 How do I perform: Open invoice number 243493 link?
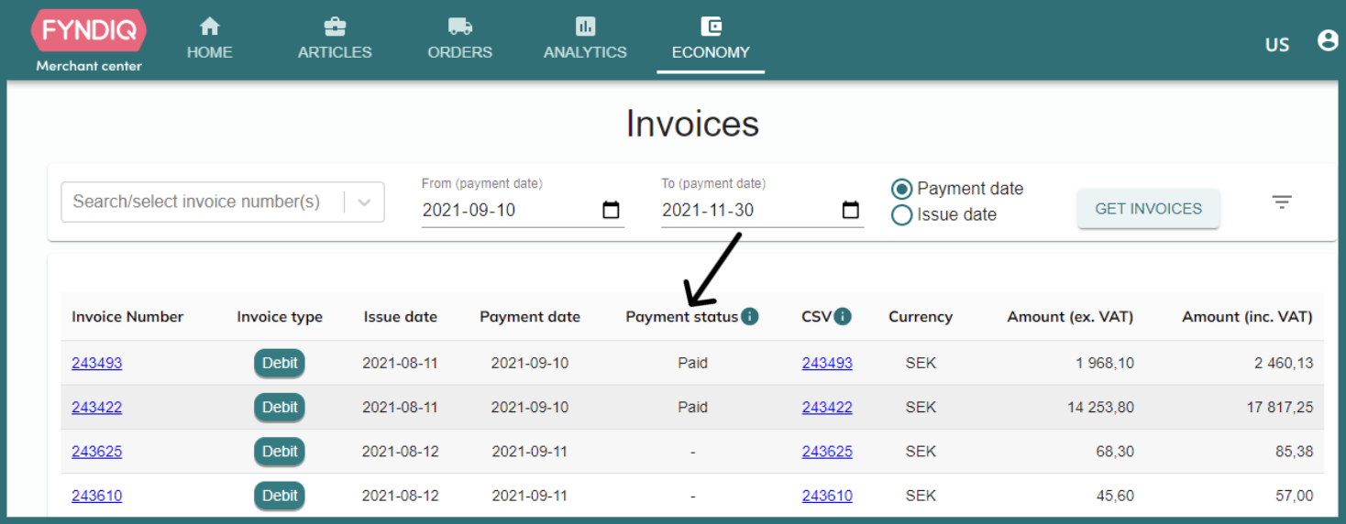(x=97, y=363)
